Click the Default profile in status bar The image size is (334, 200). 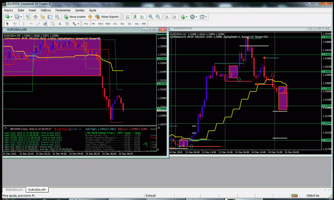151,196
